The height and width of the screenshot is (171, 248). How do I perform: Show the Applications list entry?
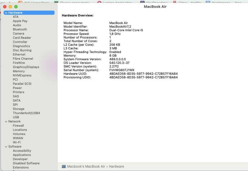pyautogui.click(x=22, y=155)
